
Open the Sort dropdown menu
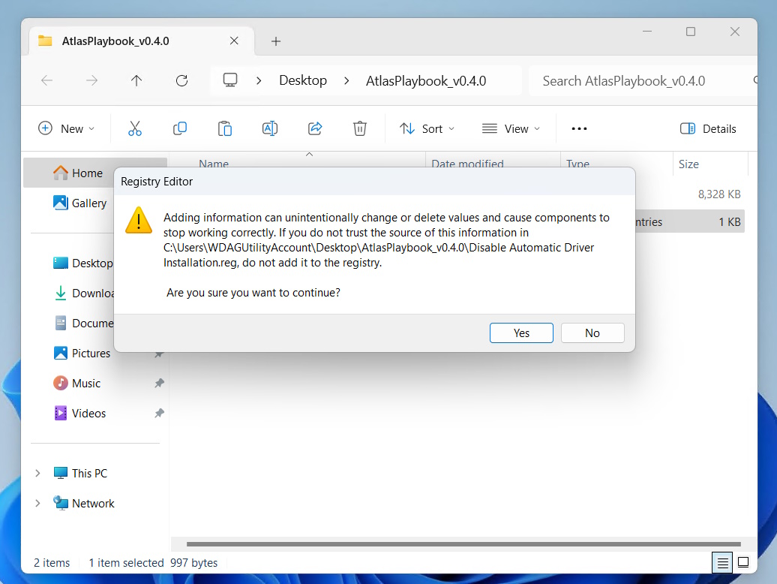click(427, 128)
